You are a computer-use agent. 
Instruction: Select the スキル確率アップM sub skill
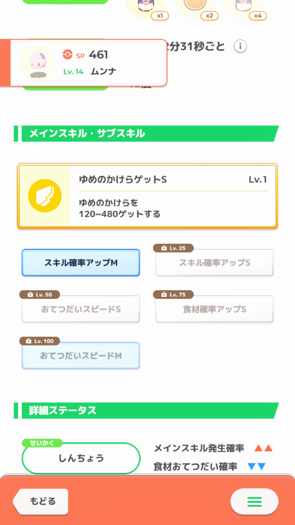click(x=81, y=263)
